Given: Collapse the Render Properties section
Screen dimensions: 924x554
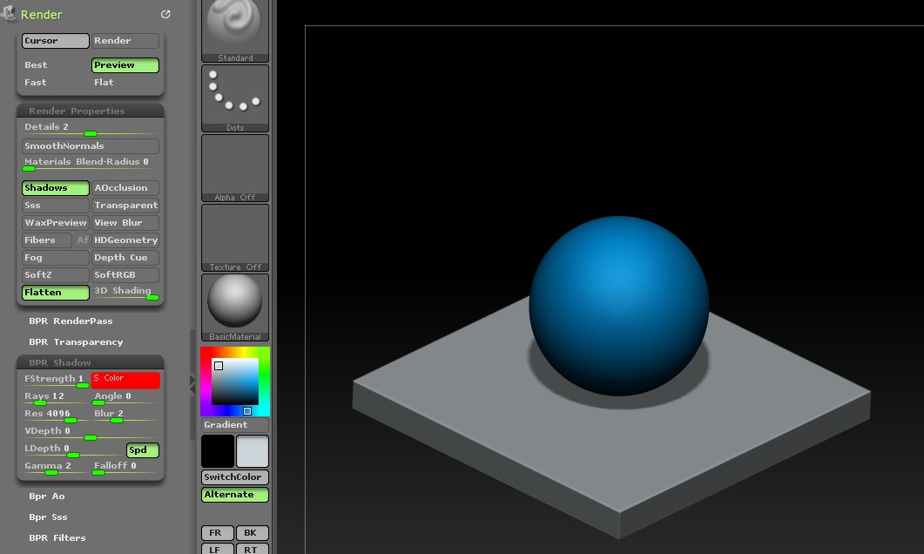Looking at the screenshot, I should tap(91, 111).
